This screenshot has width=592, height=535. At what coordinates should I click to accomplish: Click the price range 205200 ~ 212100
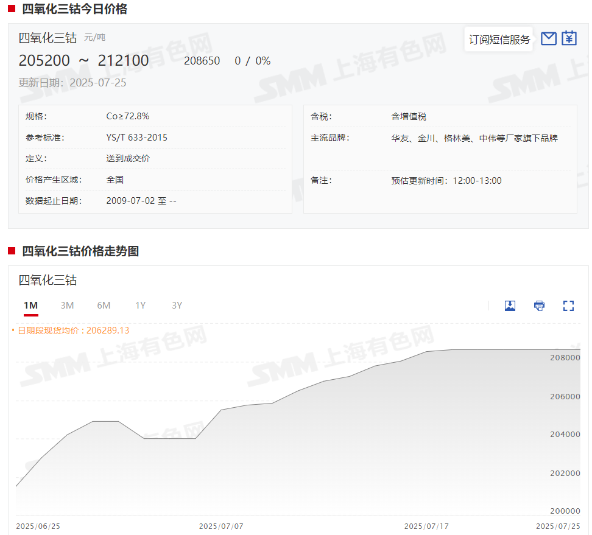point(83,61)
